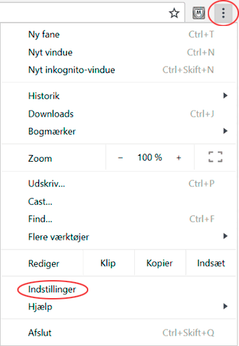Toggle fullscreen mode icon beside Zoom
The height and width of the screenshot is (346, 239).
click(215, 157)
